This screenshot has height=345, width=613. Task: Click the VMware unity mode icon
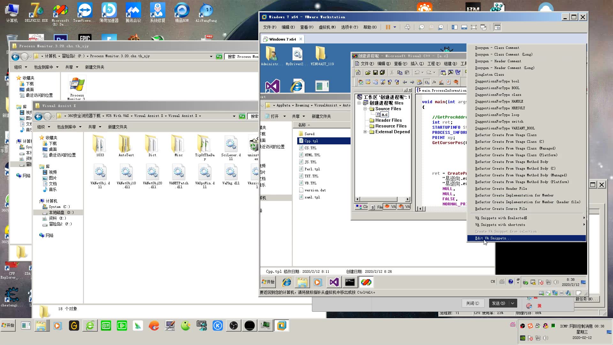pyautogui.click(x=483, y=27)
